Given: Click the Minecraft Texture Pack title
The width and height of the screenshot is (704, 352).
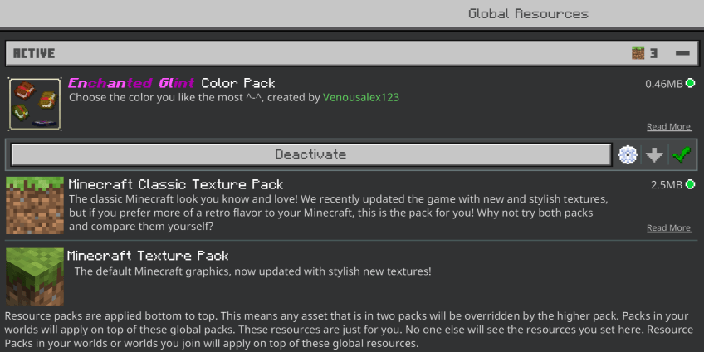Looking at the screenshot, I should pyautogui.click(x=148, y=256).
